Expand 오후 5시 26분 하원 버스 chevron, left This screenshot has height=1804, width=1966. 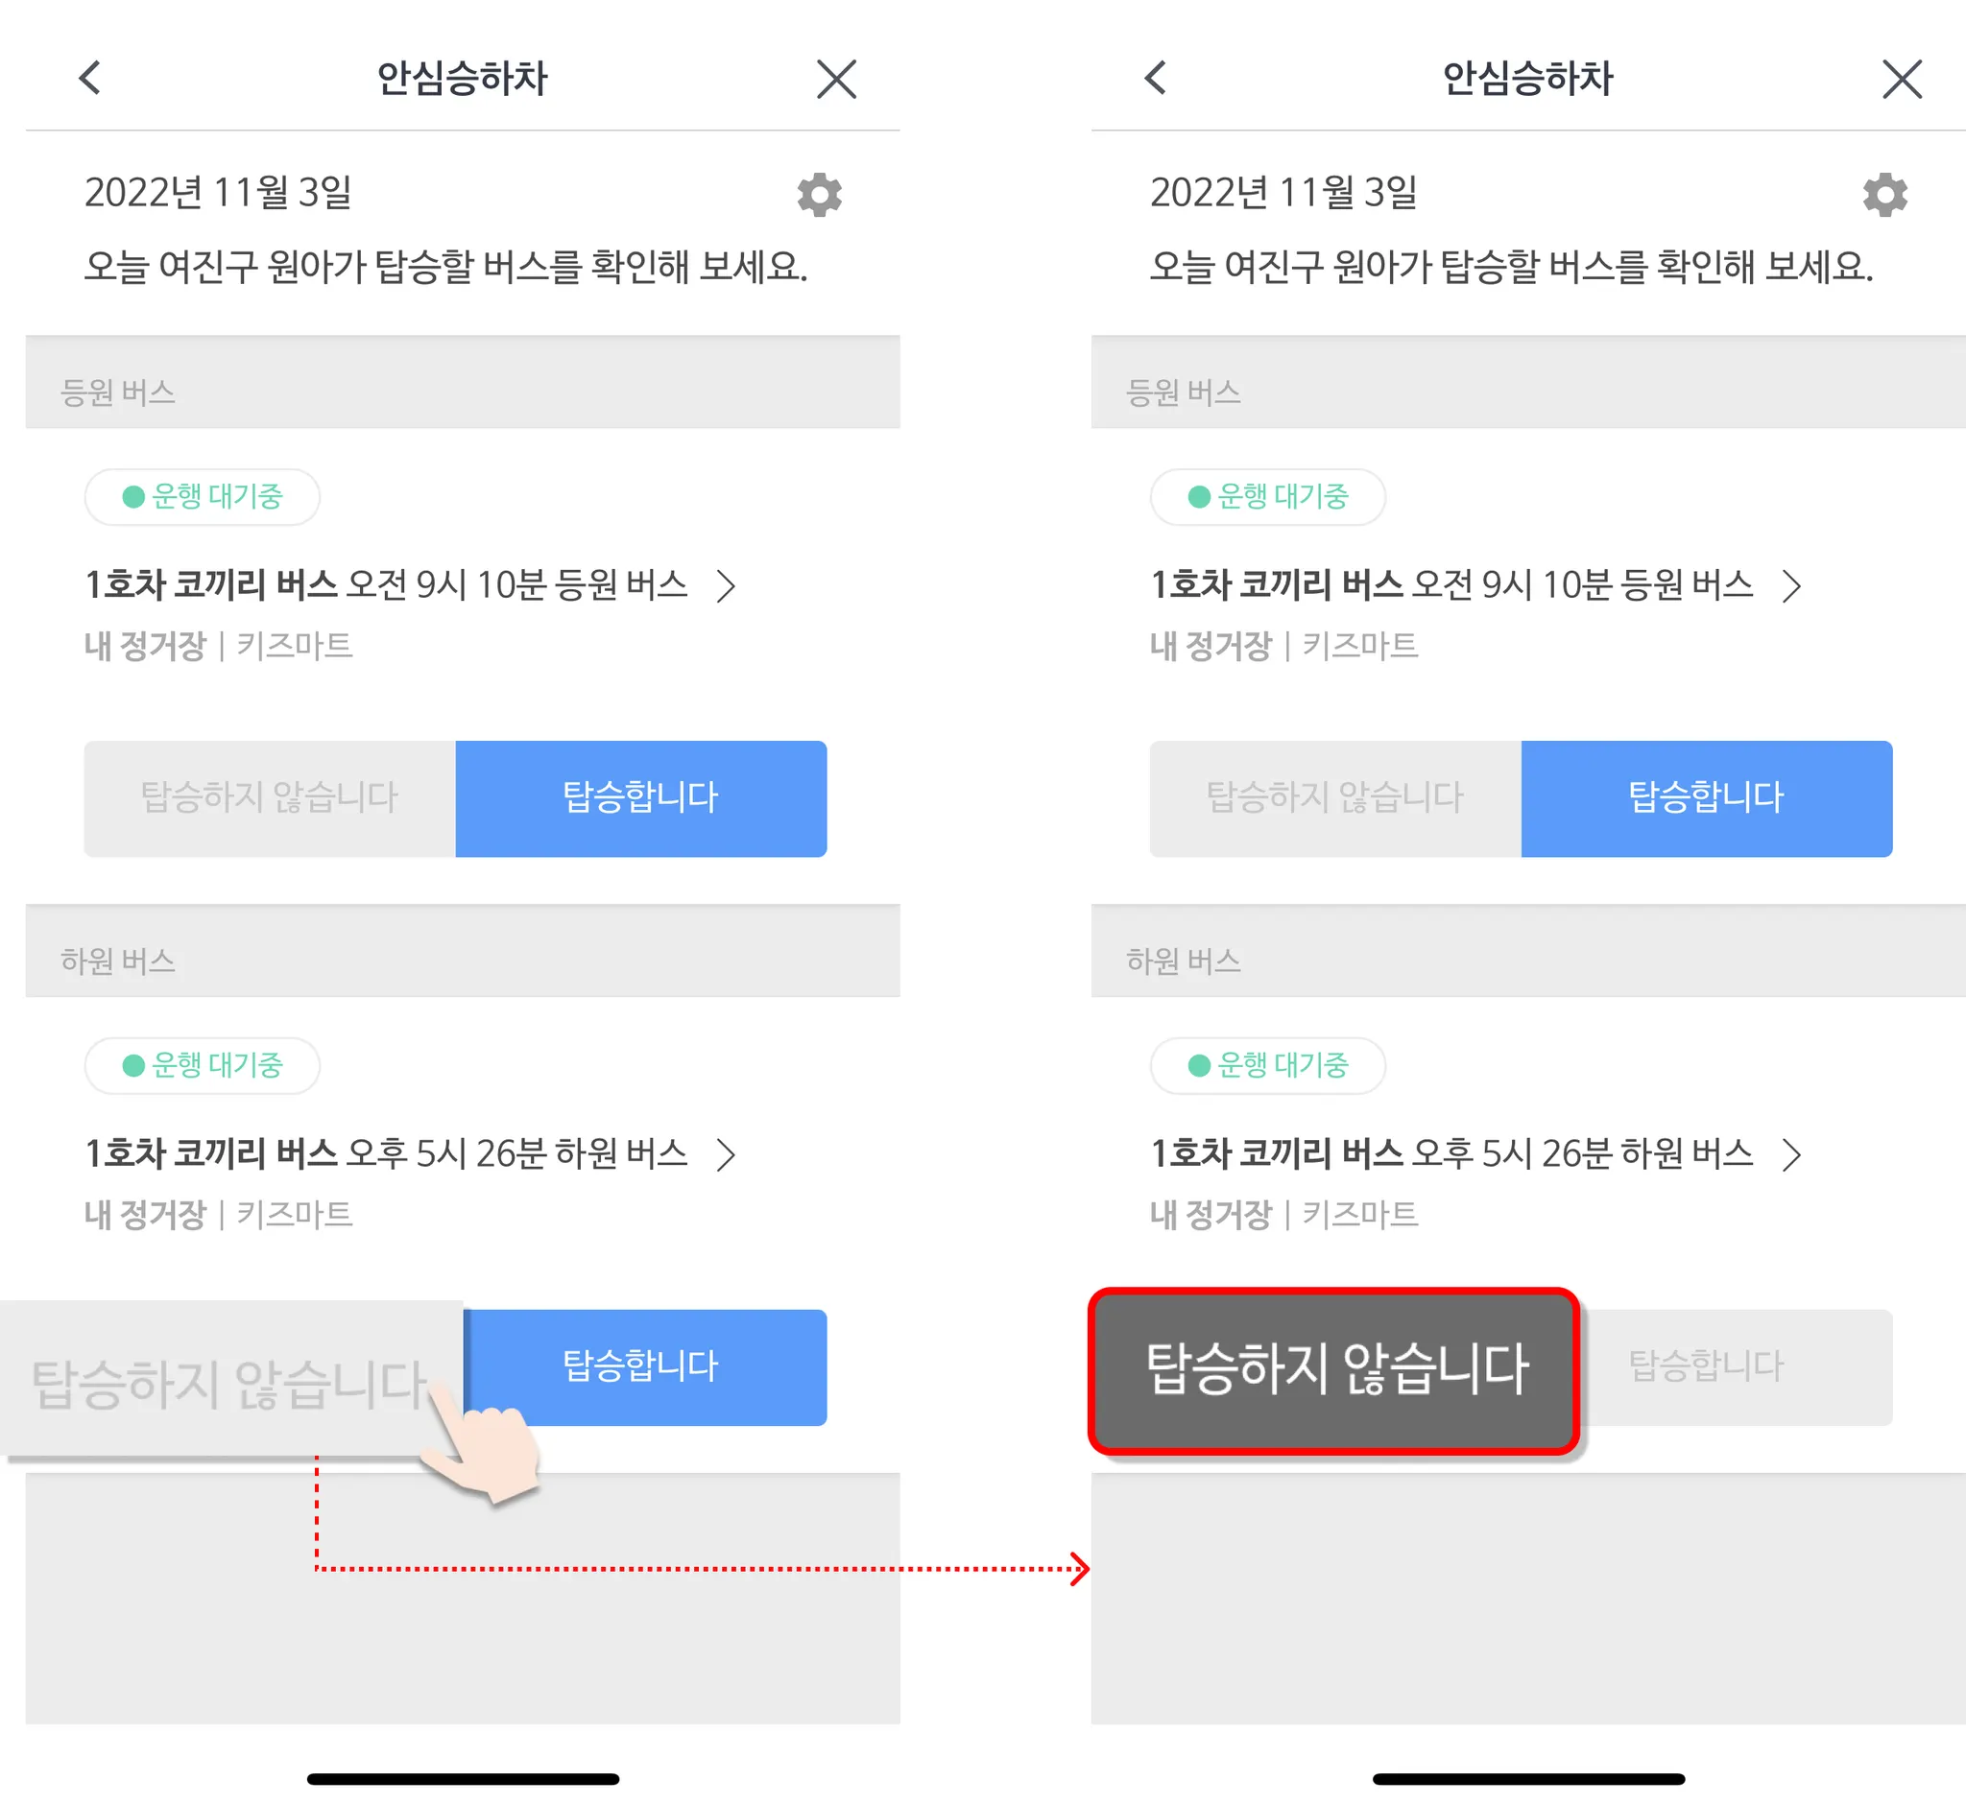point(726,1154)
